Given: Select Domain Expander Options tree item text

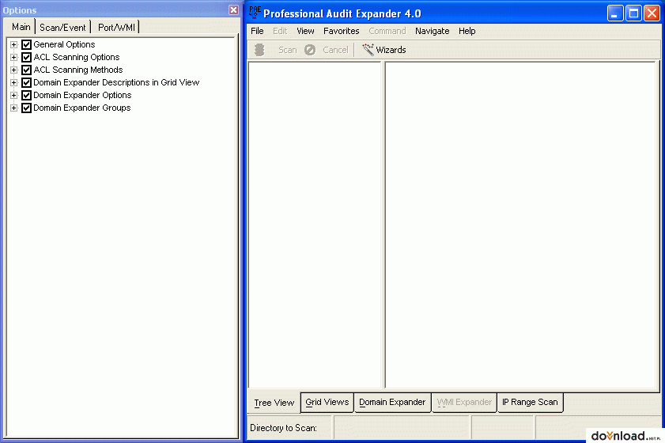Looking at the screenshot, I should pos(83,96).
